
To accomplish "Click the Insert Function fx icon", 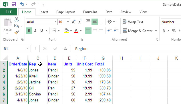I will click(x=65, y=49).
